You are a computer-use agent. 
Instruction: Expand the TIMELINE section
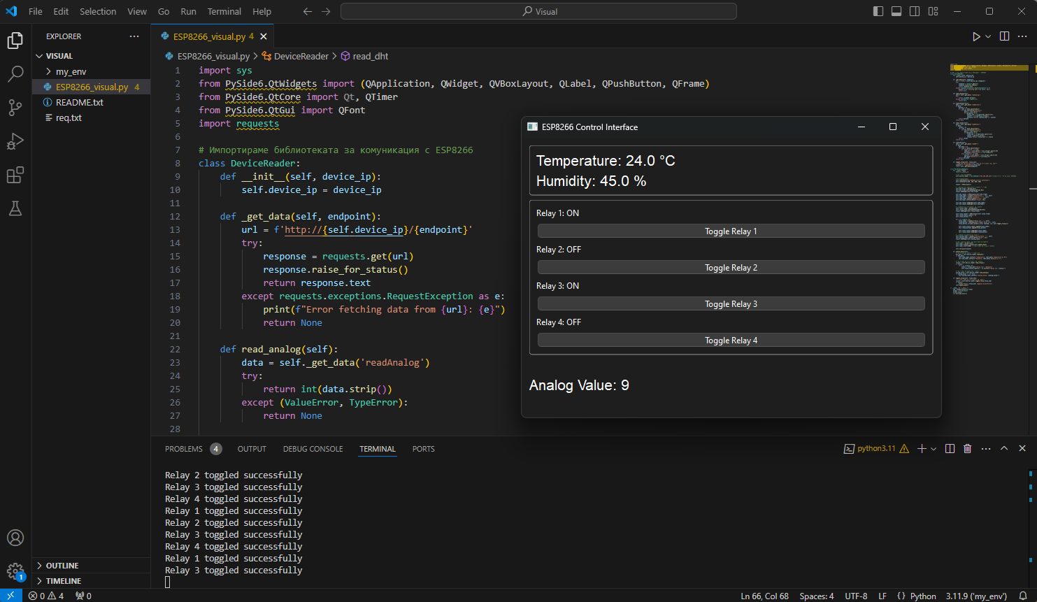(x=91, y=581)
